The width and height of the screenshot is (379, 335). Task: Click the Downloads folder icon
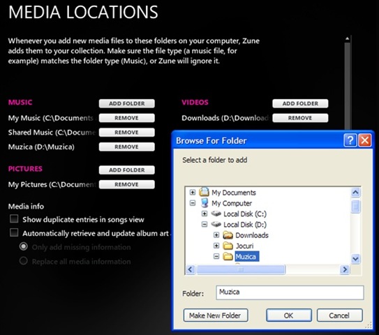(x=228, y=235)
